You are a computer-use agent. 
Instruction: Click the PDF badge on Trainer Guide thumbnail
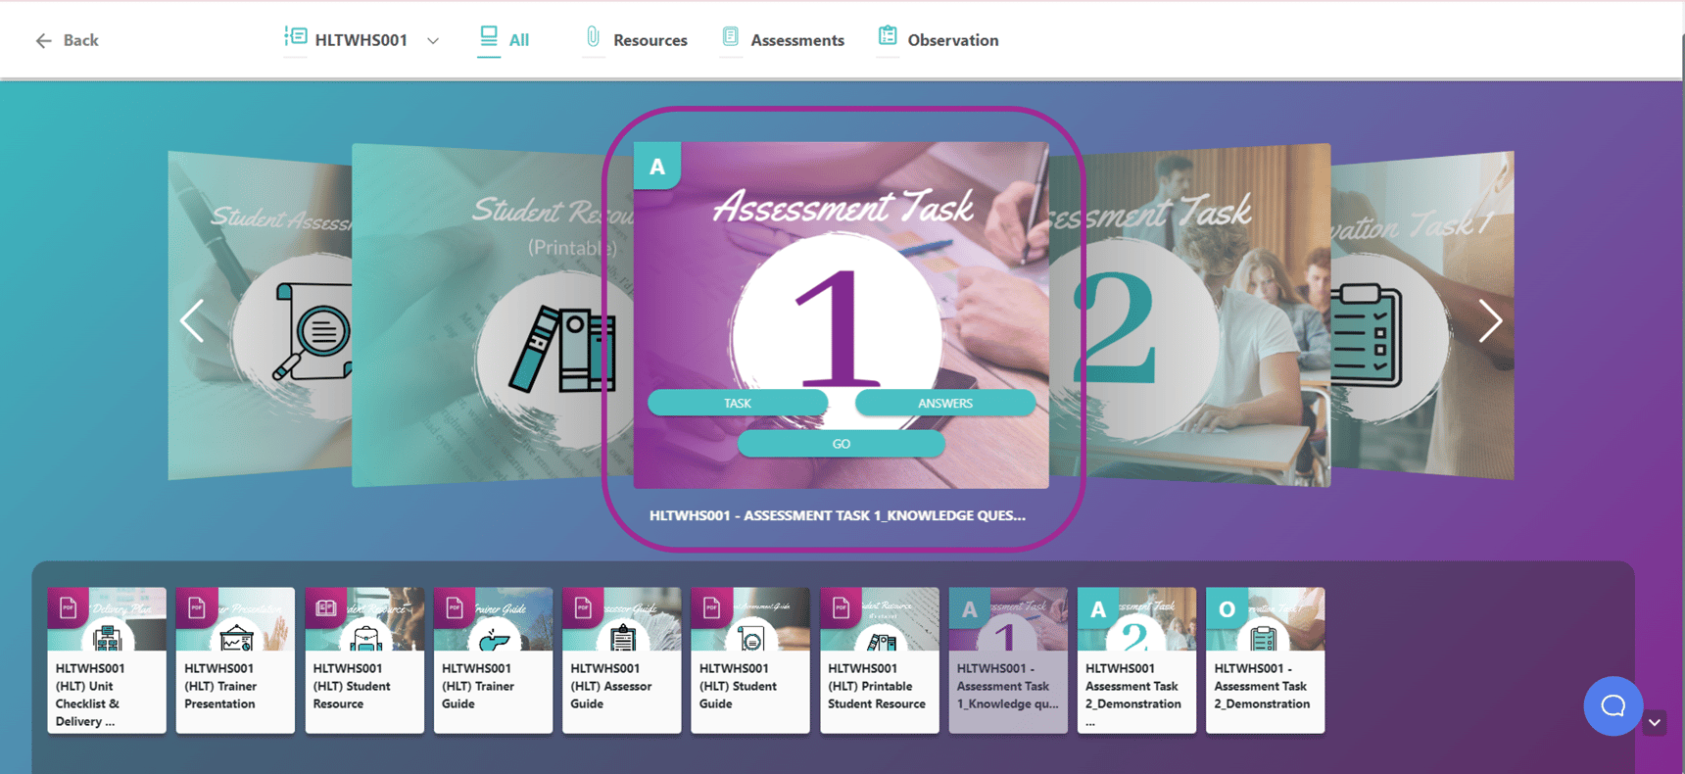pos(455,608)
